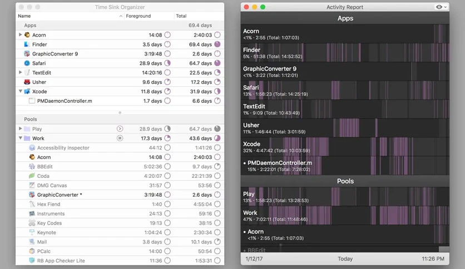Click Coda's 22:21:39 total value

(x=202, y=176)
